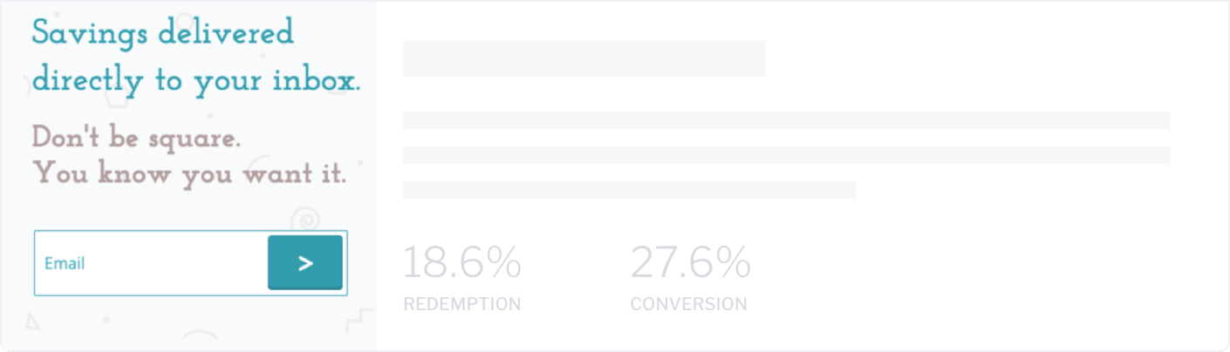Select the CONVERSION label
Image resolution: width=1230 pixels, height=352 pixels.
pyautogui.click(x=689, y=304)
